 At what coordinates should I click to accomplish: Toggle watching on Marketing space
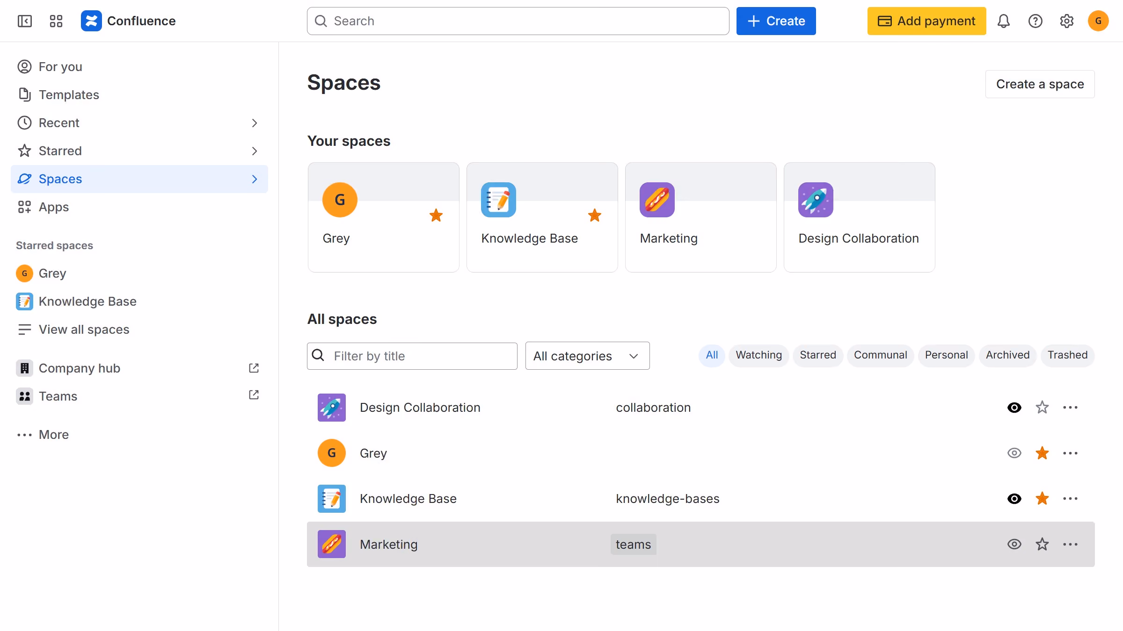coord(1014,544)
